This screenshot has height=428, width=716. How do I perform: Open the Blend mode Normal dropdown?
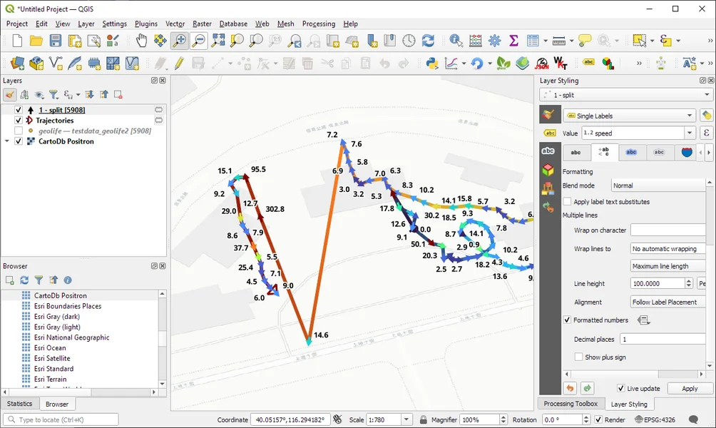(658, 185)
